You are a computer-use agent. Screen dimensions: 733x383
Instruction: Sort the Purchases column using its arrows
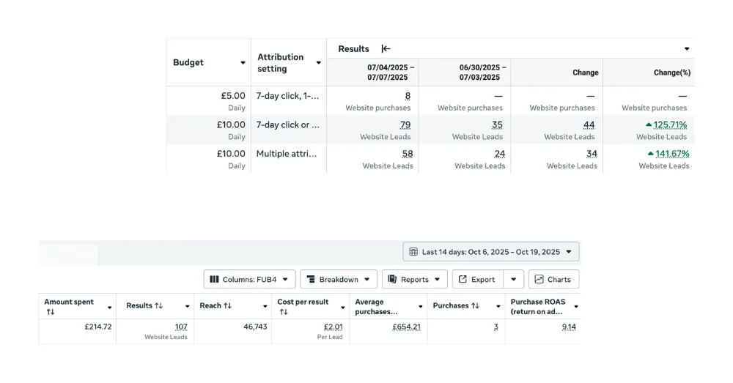[475, 305]
